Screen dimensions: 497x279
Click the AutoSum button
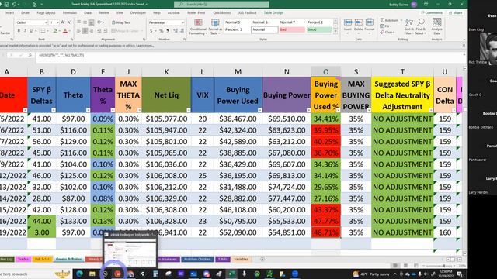point(390,20)
